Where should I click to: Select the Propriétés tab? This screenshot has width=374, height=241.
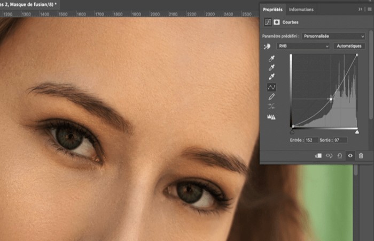[272, 10]
